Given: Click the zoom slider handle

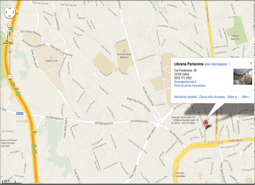Looking at the screenshot, I should tap(10, 51).
